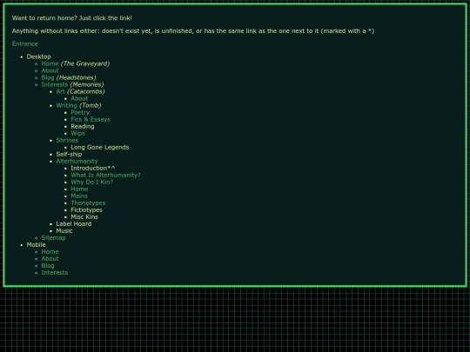Open the Desktop Home (The Graveyard) link
The width and height of the screenshot is (470, 352).
(50, 63)
